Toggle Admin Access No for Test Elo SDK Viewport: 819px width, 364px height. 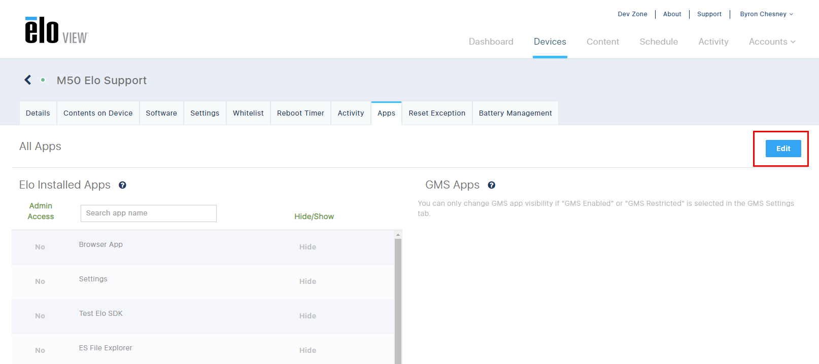pos(40,316)
